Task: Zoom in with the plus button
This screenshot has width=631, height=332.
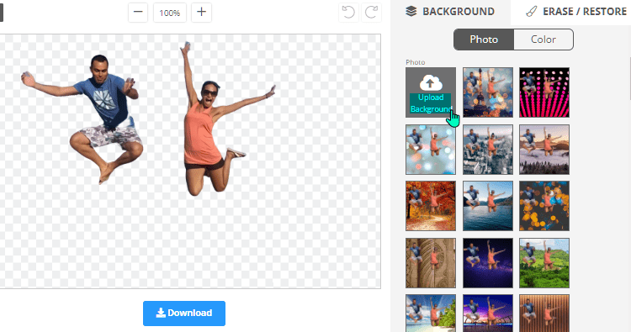Action: pyautogui.click(x=201, y=13)
